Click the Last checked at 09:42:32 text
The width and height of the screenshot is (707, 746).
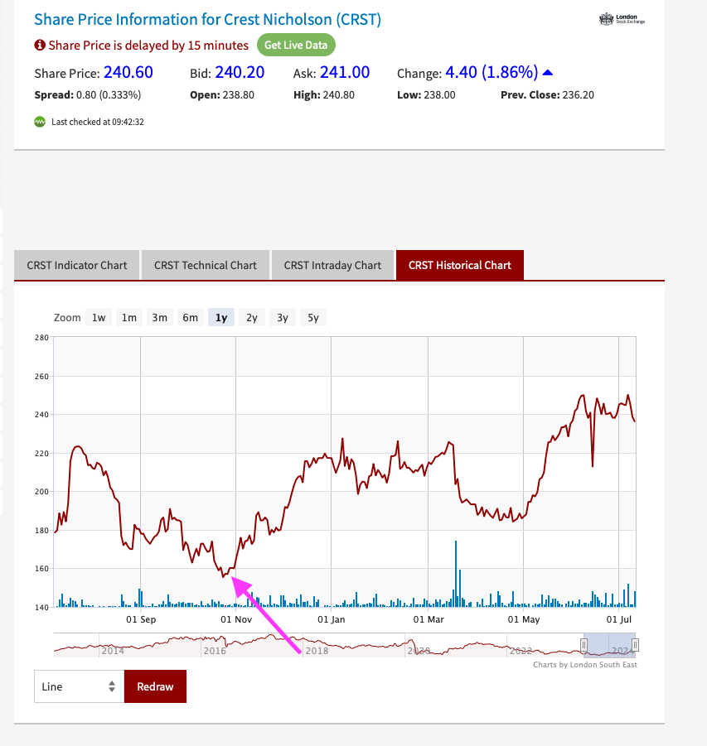point(98,122)
